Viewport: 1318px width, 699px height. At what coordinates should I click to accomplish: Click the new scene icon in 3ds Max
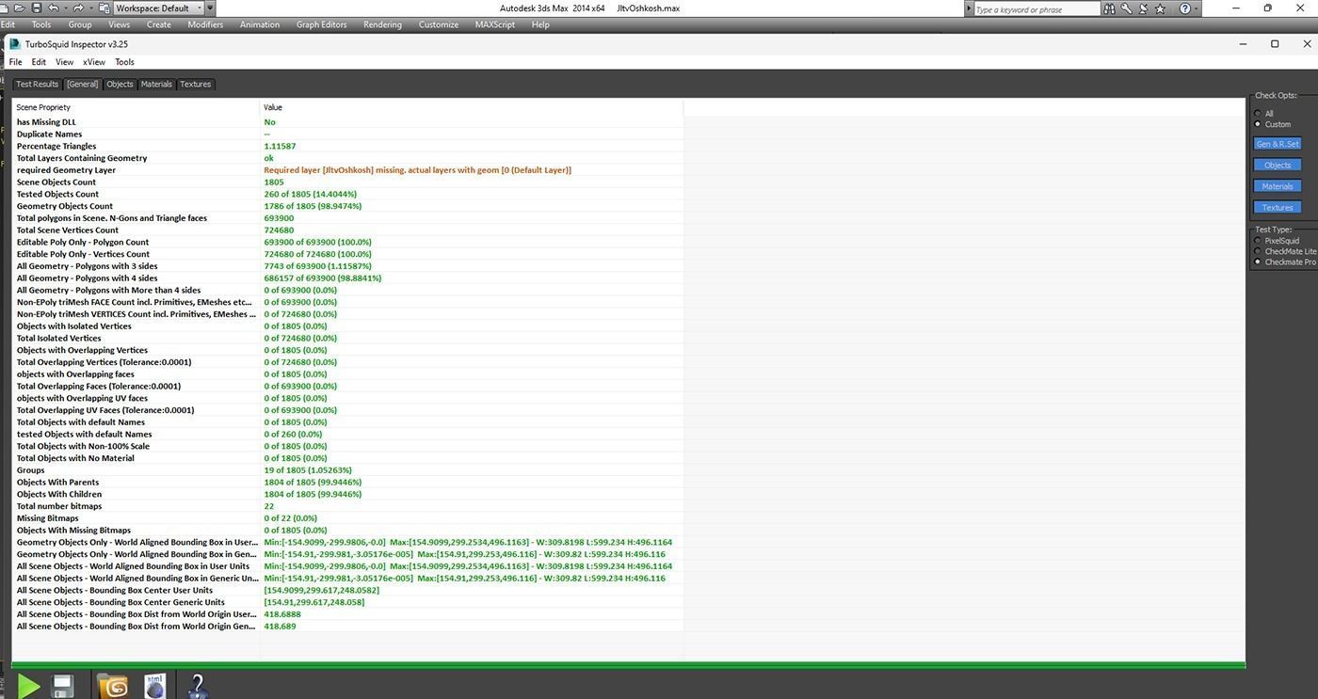[x=6, y=8]
